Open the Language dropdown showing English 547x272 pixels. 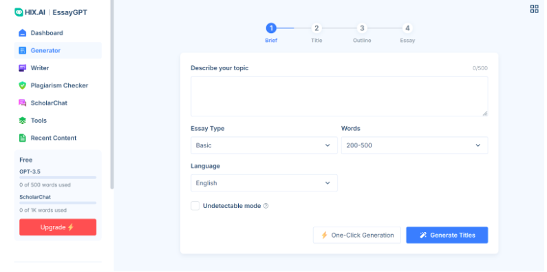pos(264,183)
